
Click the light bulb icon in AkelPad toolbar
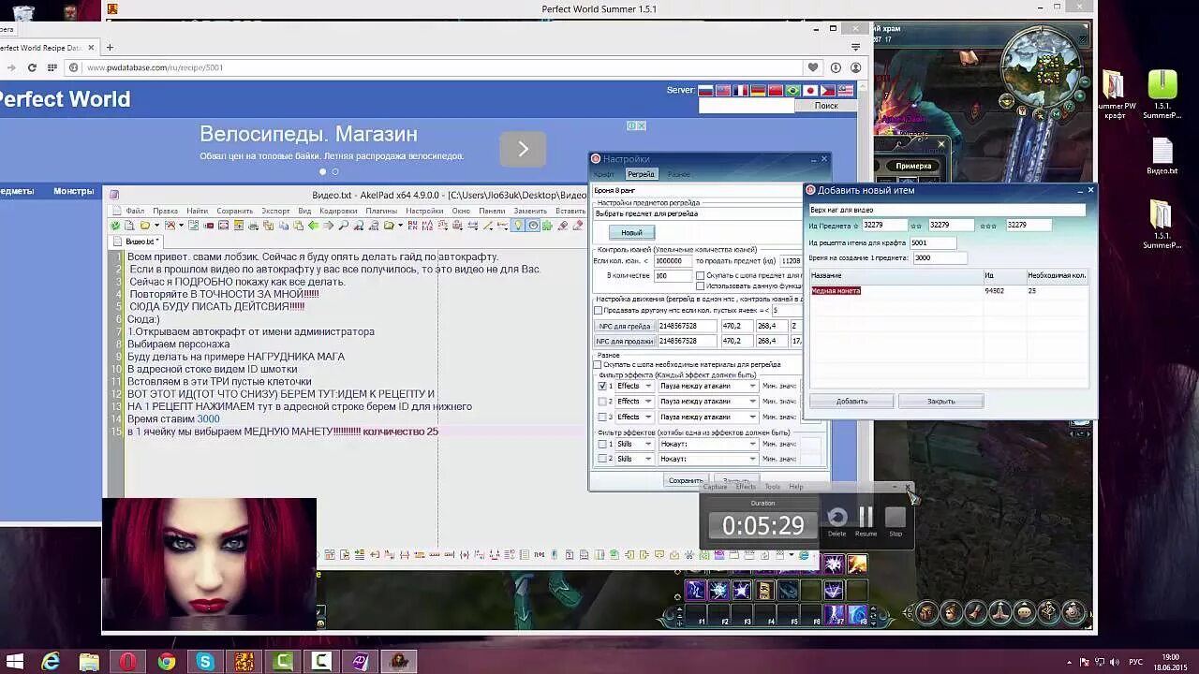[x=518, y=226]
